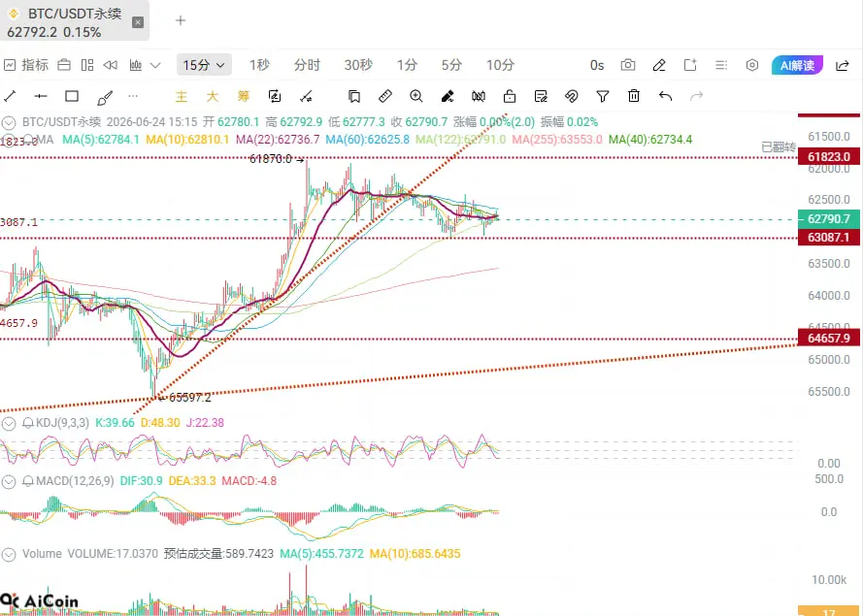The image size is (863, 616).
Task: Select the paintbrush drawing tool
Action: [105, 97]
